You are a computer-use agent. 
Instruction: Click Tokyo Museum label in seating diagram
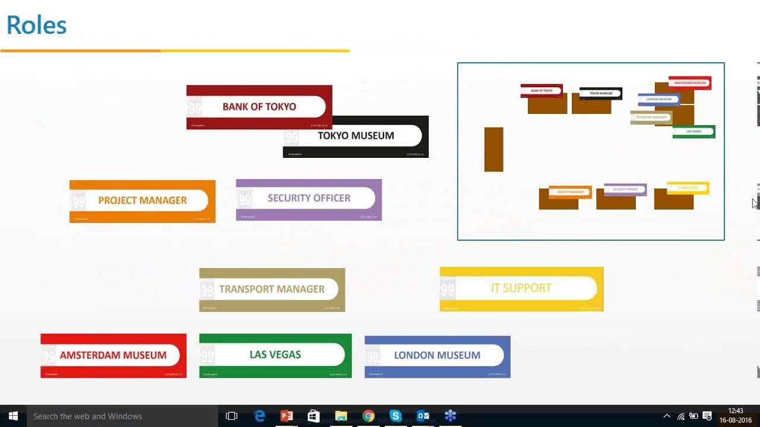coord(601,93)
